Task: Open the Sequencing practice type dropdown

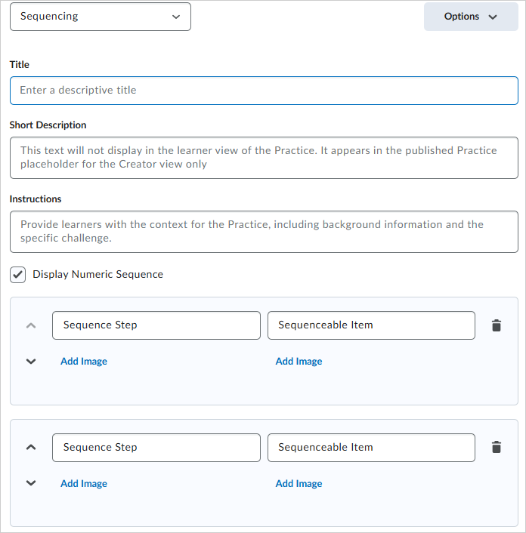Action: click(101, 17)
